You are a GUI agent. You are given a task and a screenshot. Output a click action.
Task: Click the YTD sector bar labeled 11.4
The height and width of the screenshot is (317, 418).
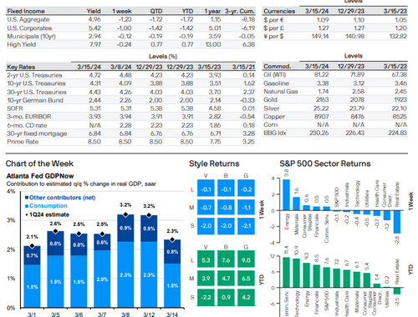[x=286, y=273]
